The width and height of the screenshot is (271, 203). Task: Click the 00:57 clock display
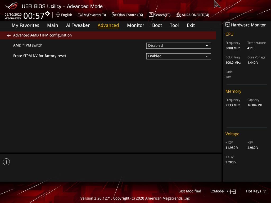click(34, 16)
